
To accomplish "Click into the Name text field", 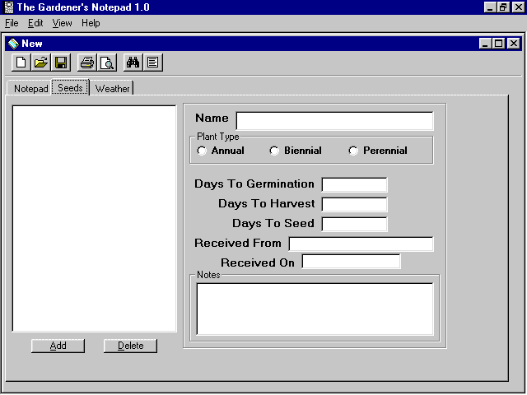I will coord(334,121).
